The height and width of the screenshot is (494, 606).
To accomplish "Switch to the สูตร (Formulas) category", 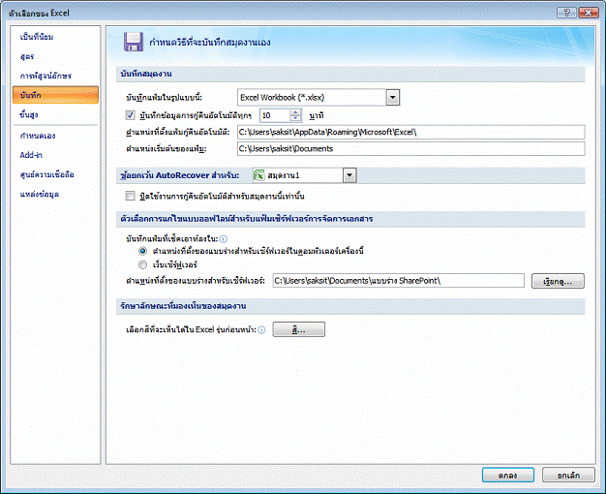I will tap(28, 56).
